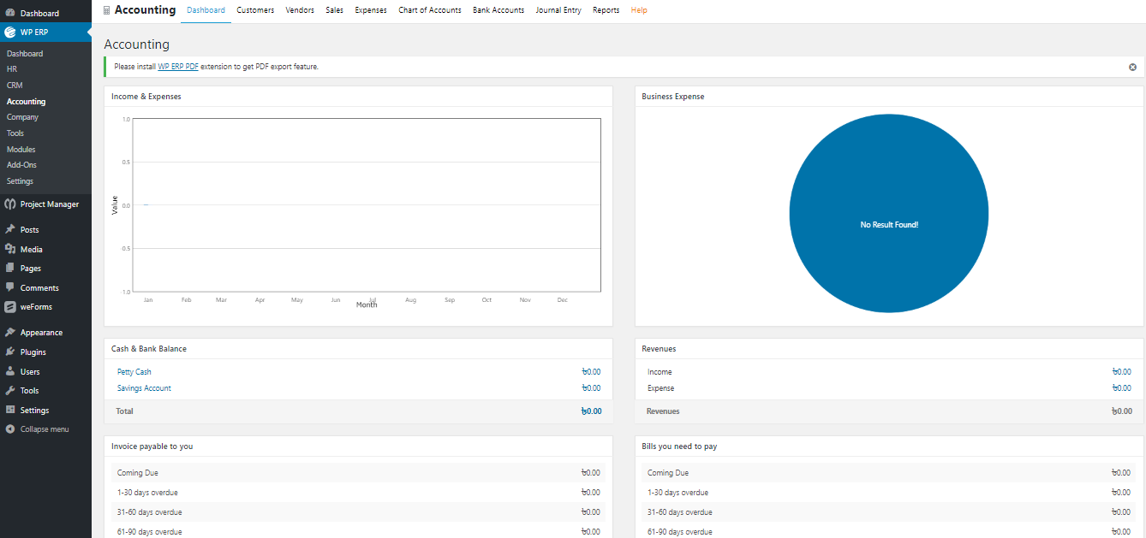Click the Total row in Cash & Bank
1146x538 pixels.
click(358, 411)
